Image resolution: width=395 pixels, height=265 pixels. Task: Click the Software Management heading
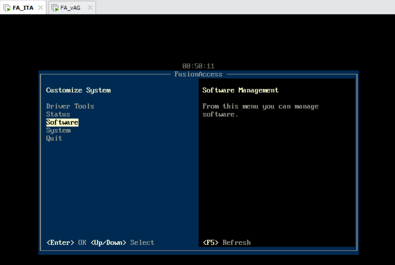click(240, 90)
